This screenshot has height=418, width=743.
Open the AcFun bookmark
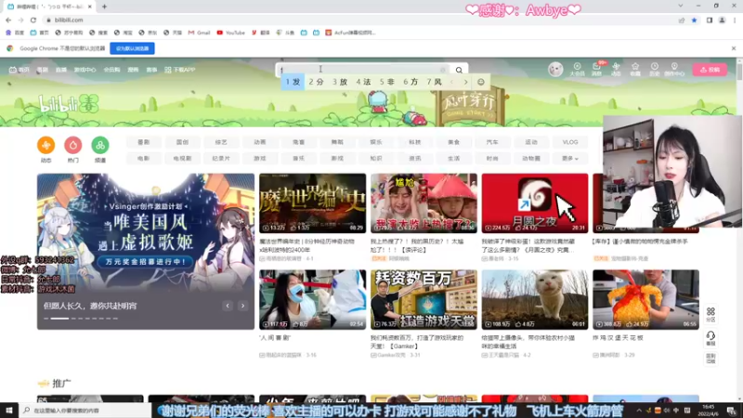(x=350, y=33)
